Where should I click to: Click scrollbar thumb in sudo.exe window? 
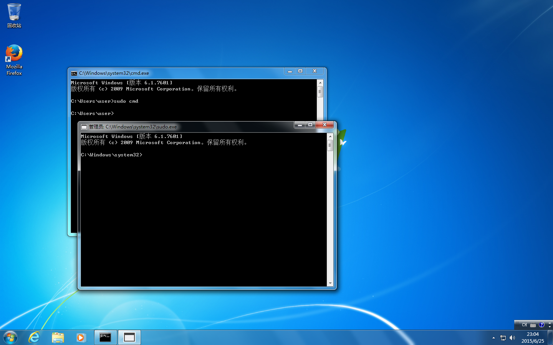(330, 145)
